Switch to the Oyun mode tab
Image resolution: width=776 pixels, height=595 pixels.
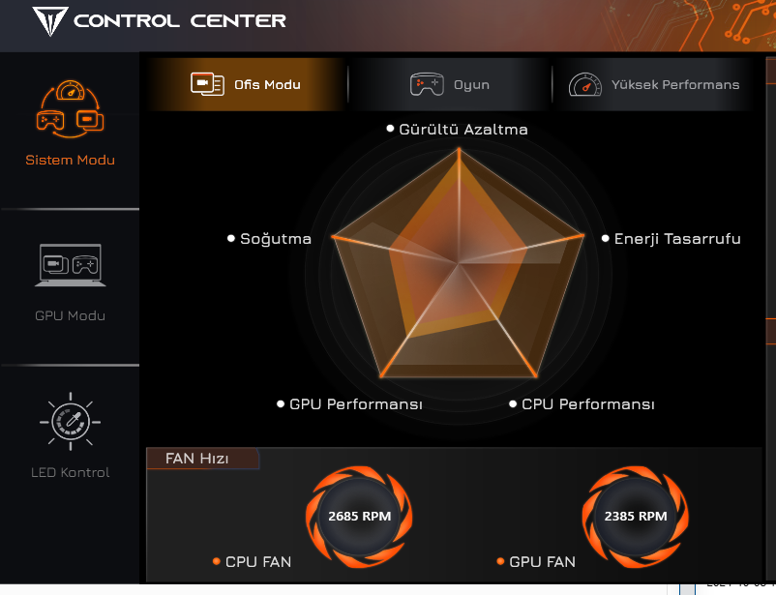click(x=449, y=84)
